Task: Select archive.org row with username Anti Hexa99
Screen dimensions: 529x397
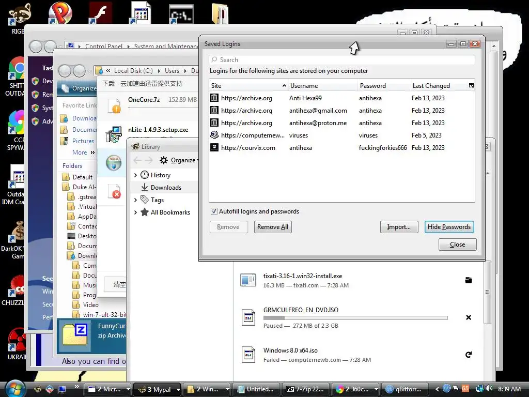Action: tap(342, 98)
